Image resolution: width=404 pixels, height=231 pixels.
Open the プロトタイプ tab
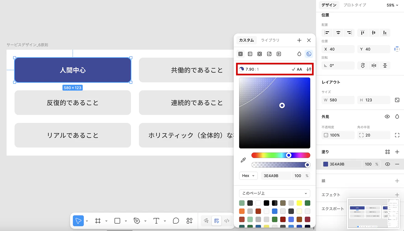tap(355, 5)
